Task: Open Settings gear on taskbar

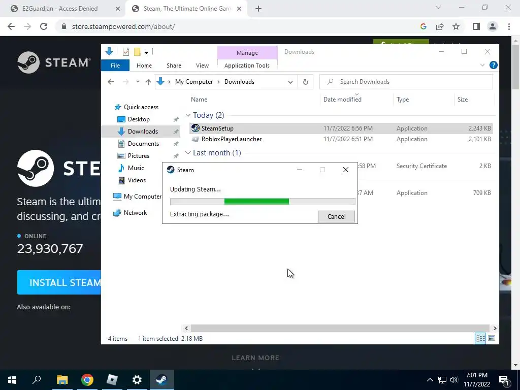Action: click(137, 380)
